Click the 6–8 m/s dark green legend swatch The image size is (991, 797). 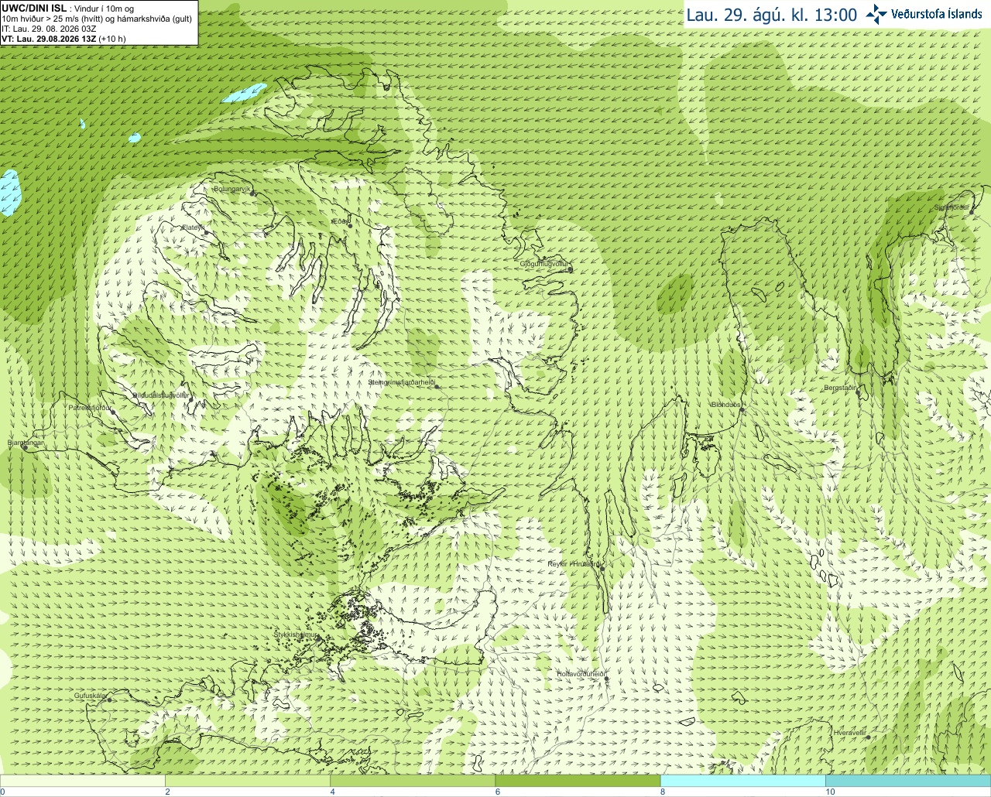[x=578, y=781]
